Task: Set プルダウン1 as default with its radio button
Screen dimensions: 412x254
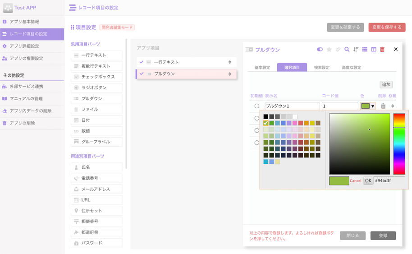Action: (x=257, y=106)
